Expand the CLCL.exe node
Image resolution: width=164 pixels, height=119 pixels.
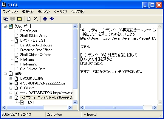(x=11, y=88)
